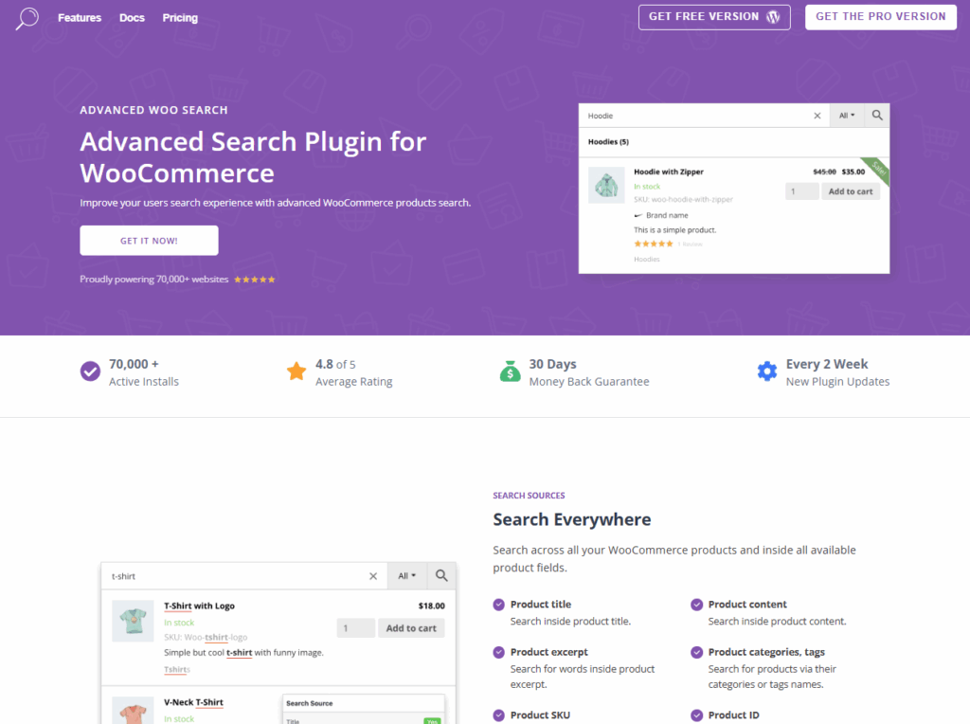Open the All category dropdown in Hoodie search
Screen dimensions: 970x724
pos(846,115)
